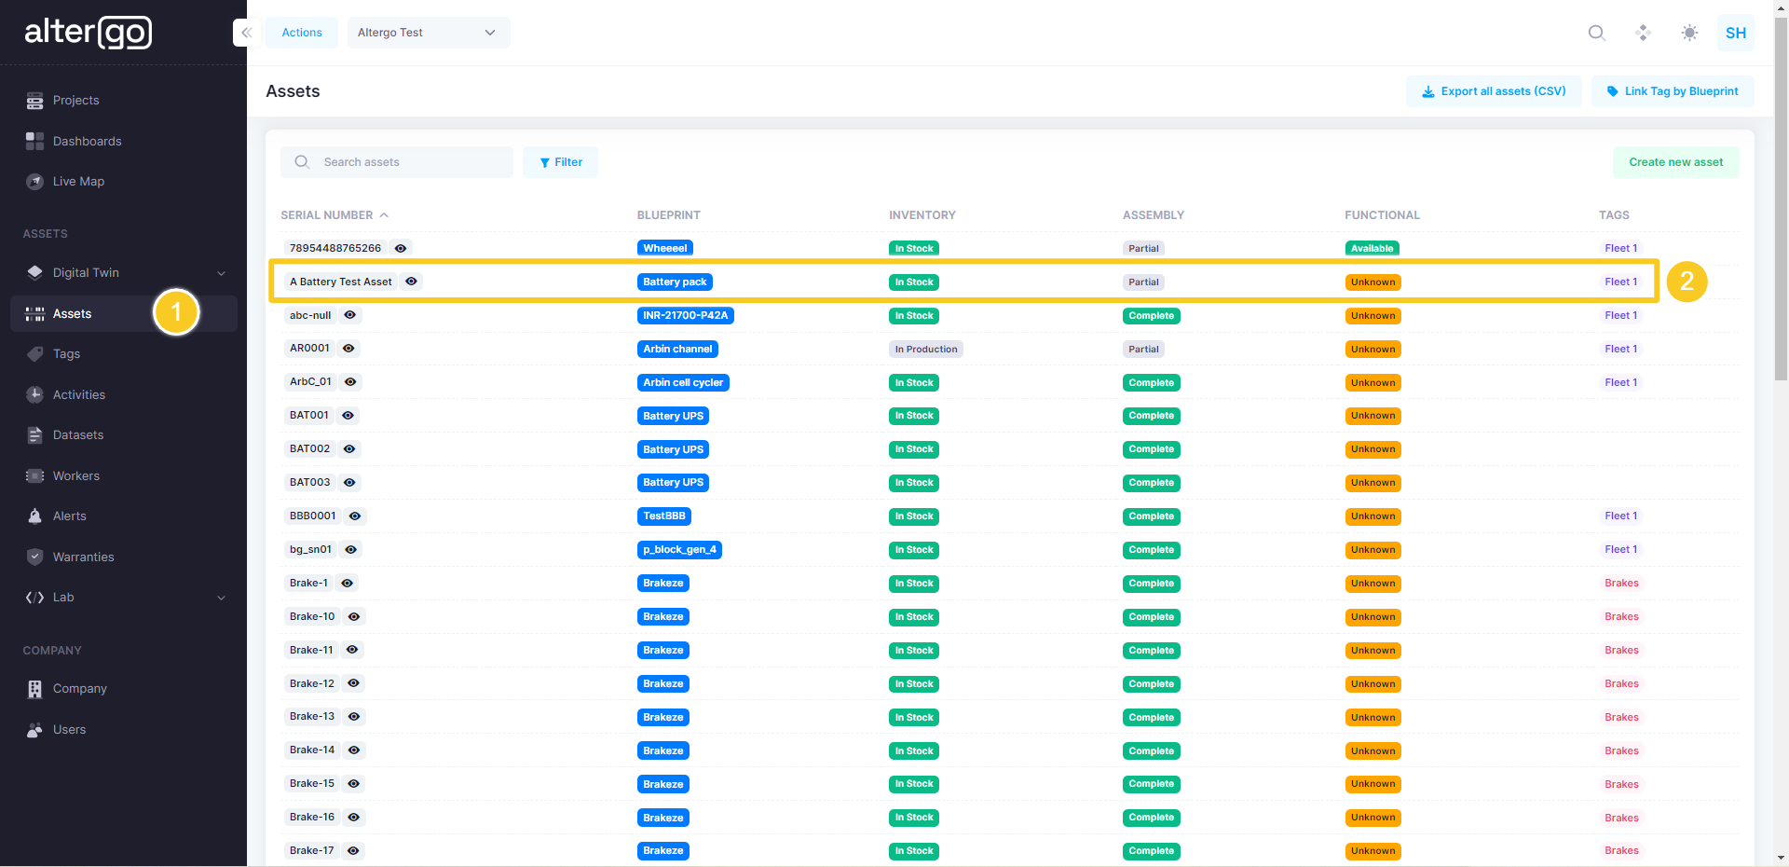Open the Datasets sidebar item
Screen dimensions: 1789x867
(x=78, y=435)
